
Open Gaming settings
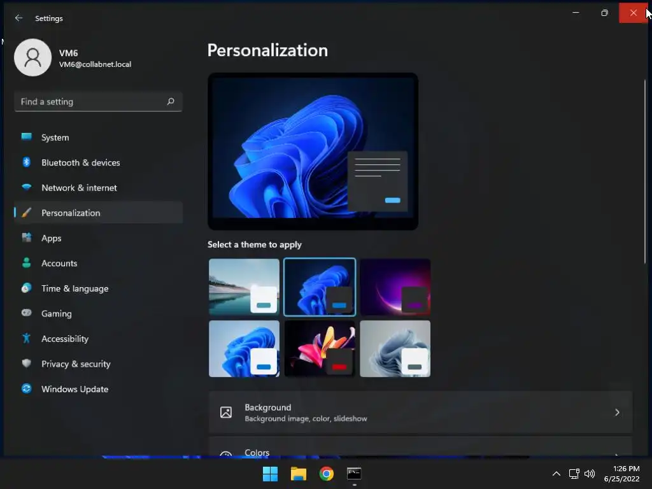[98, 313]
